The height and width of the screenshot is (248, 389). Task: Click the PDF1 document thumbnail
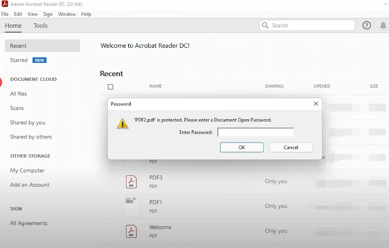[x=131, y=206]
